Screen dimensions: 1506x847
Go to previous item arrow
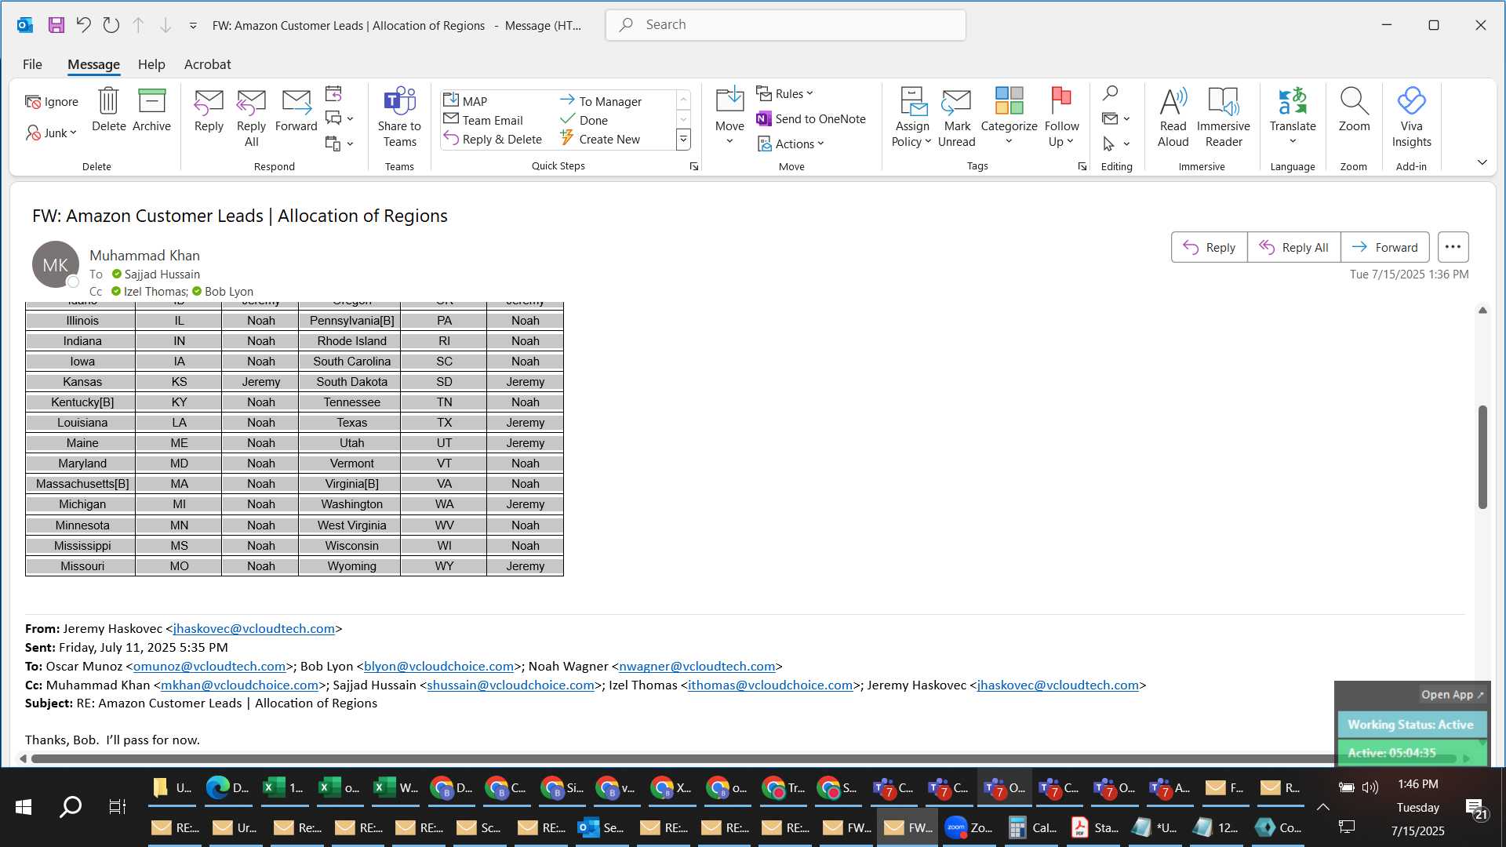pyautogui.click(x=138, y=25)
